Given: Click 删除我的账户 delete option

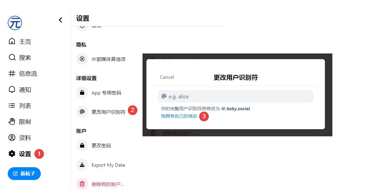Looking at the screenshot, I should click(x=82, y=184).
